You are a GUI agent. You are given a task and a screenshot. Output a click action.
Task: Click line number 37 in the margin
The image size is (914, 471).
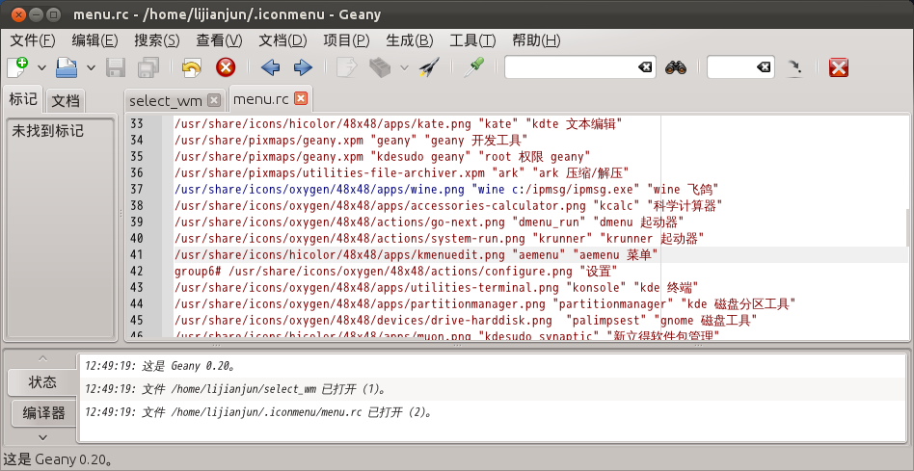point(136,189)
